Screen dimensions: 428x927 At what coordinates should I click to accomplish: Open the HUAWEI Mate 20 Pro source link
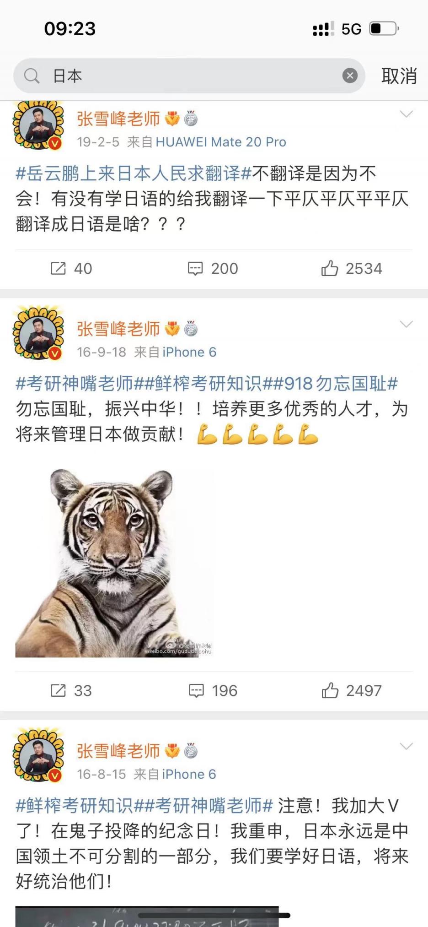point(221,142)
